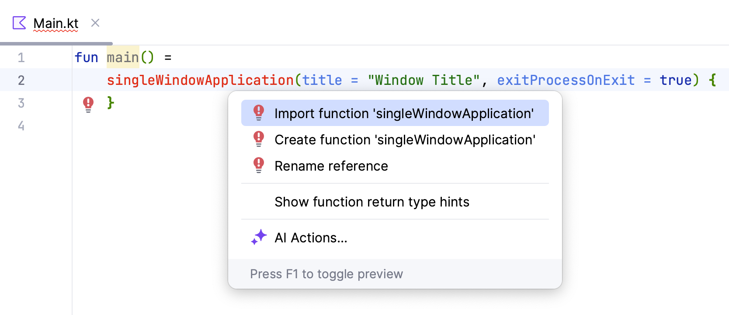Click the error bulb next to Import function

[258, 113]
